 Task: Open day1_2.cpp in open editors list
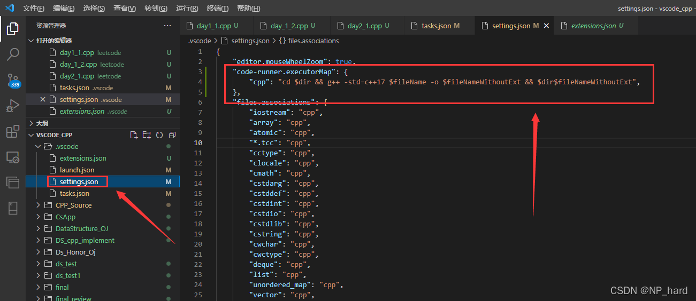click(x=102, y=64)
